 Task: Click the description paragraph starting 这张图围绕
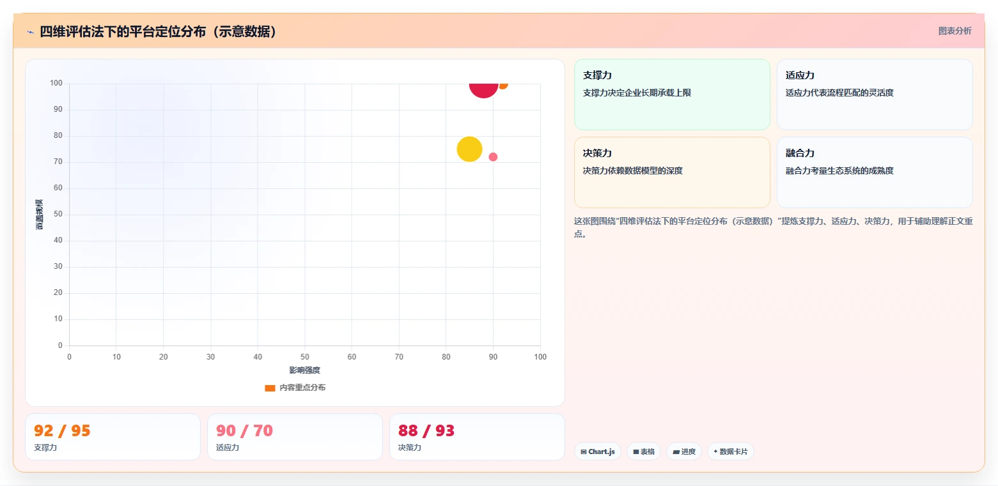coord(773,227)
